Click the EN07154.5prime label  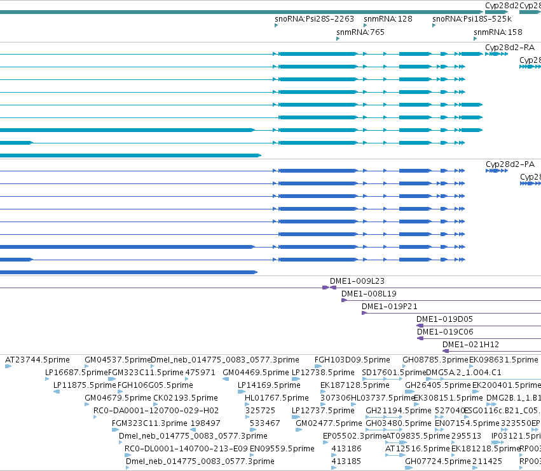point(467,423)
